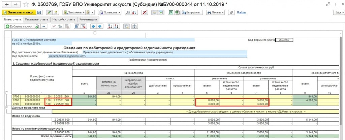Open the Файлы link
The image size is (345, 140).
coord(241,12)
